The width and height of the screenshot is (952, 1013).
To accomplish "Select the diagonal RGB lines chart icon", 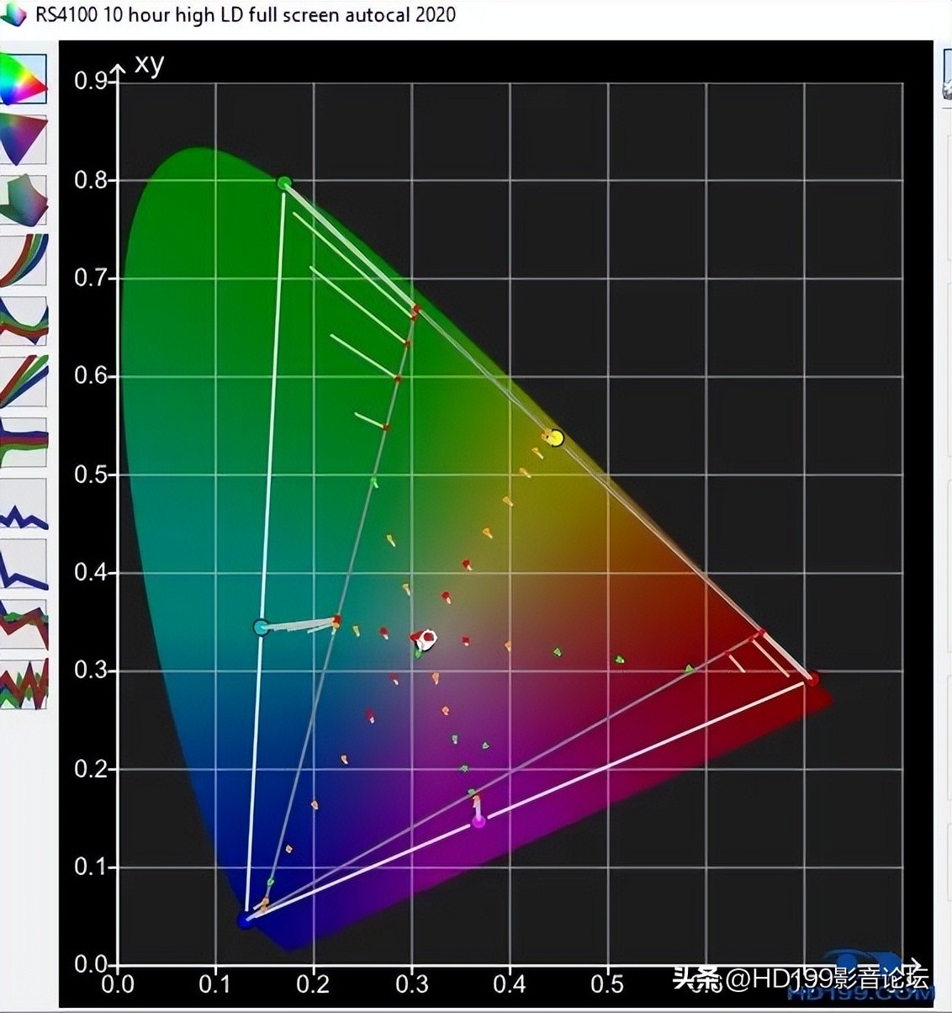I will pos(24,381).
